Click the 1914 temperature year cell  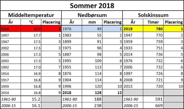[x=11, y=73]
